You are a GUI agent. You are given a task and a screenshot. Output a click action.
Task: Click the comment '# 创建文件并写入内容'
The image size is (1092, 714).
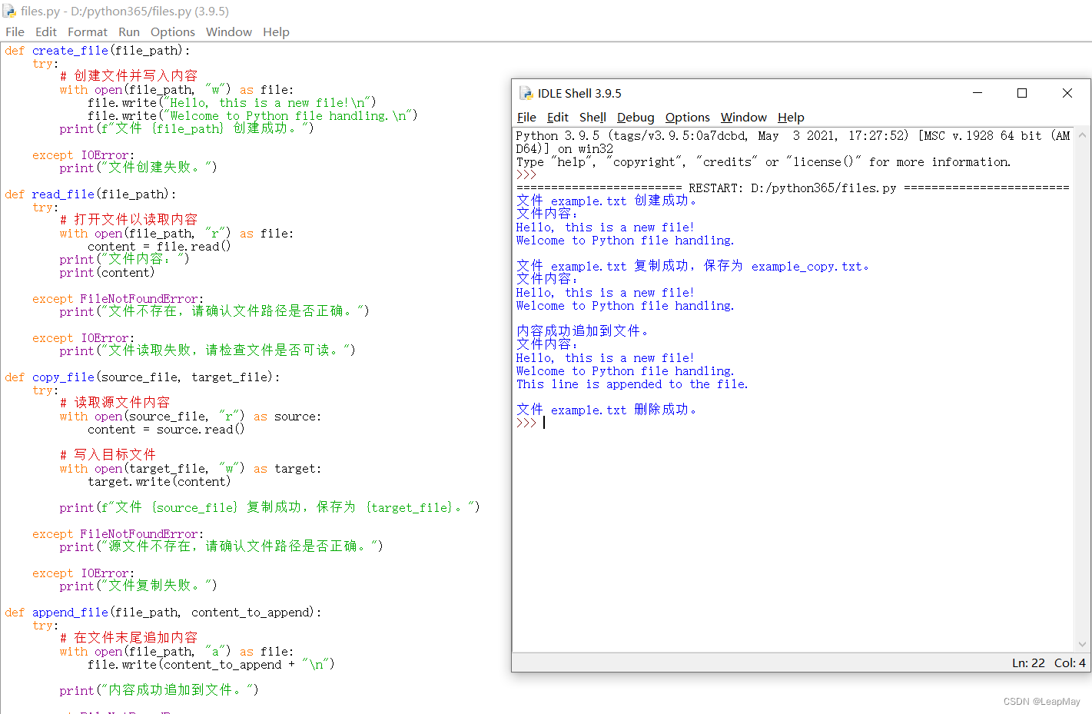tap(128, 76)
